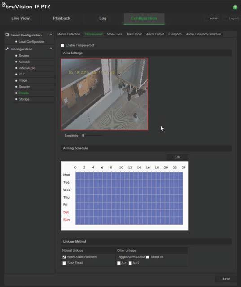Enable the Tamper-proof checkbox
Image resolution: width=241 pixels, height=287 pixels.
click(62, 45)
